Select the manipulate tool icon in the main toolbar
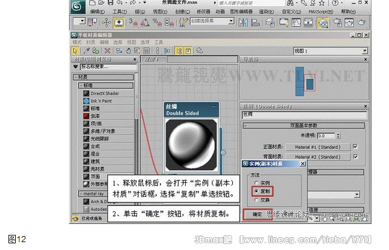The height and width of the screenshot is (250, 389). coord(106,22)
